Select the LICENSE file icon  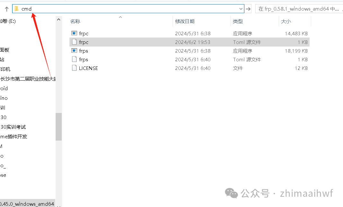[74, 68]
